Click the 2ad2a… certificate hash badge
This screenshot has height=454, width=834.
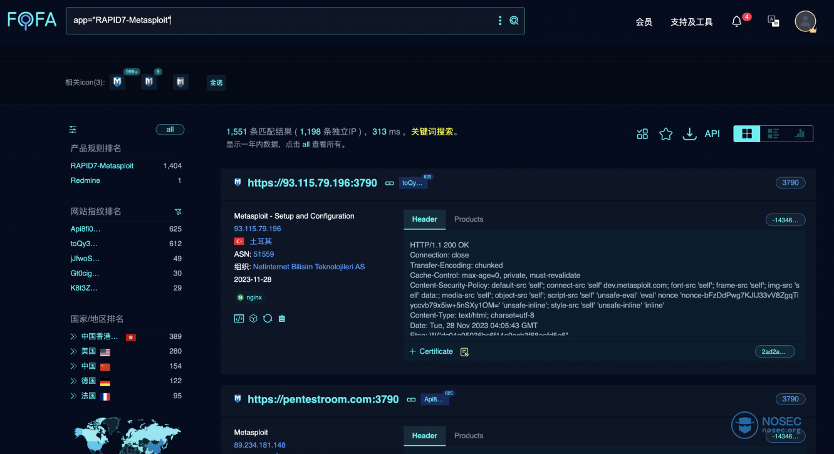click(774, 352)
